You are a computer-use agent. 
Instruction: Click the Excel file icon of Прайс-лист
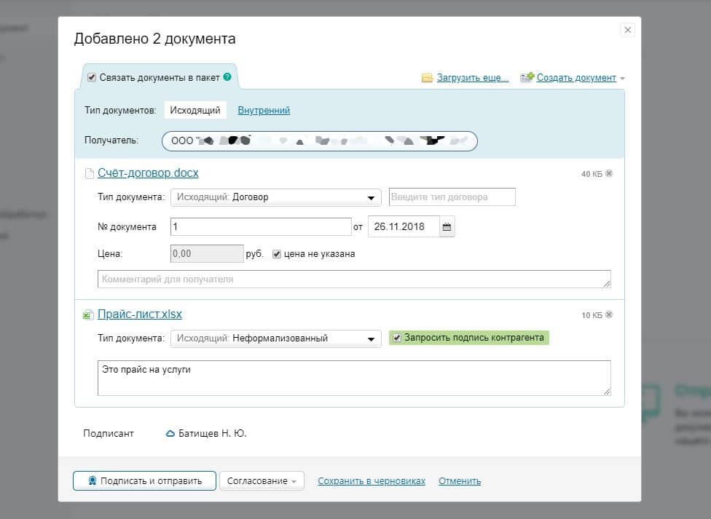[87, 315]
